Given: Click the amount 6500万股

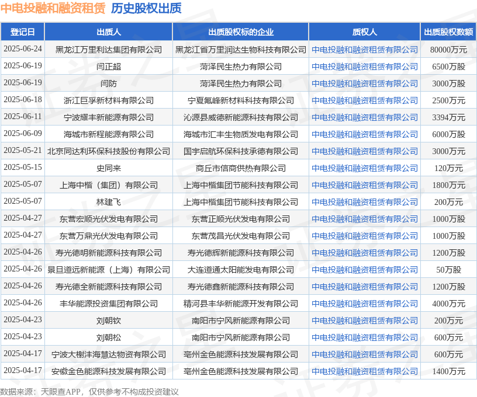Looking at the screenshot, I should (448, 67).
